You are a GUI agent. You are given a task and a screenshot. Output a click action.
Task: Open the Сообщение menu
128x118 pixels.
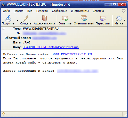[x=59, y=11]
